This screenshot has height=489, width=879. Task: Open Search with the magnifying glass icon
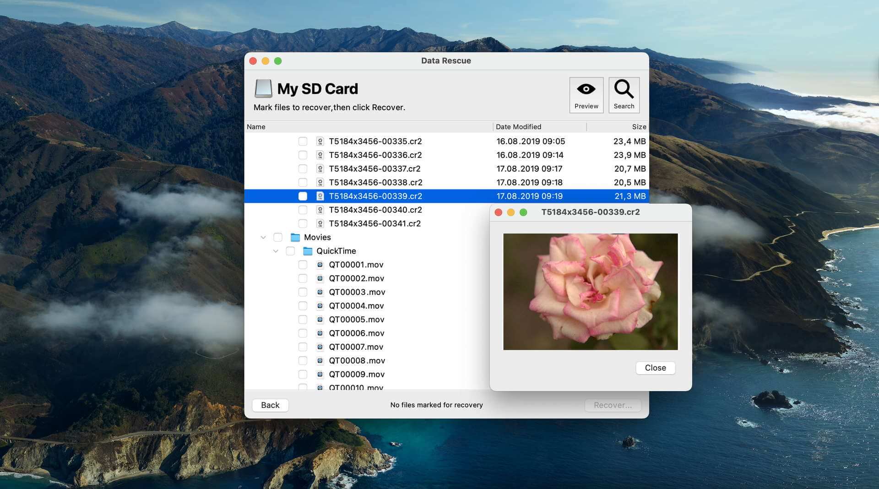[x=624, y=90]
